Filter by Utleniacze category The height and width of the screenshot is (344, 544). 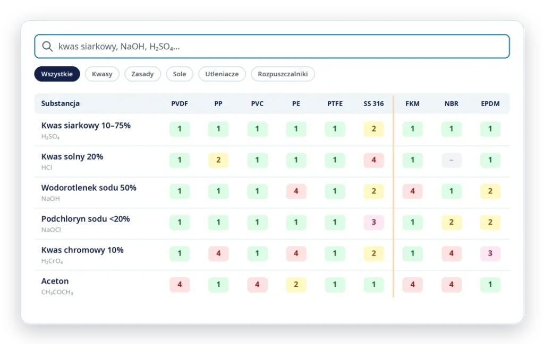pos(222,74)
